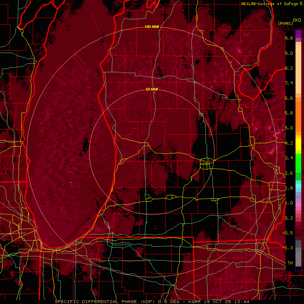304x304 pixels.
Task: Click the TH threshold label on the scale
Action: 290,263
